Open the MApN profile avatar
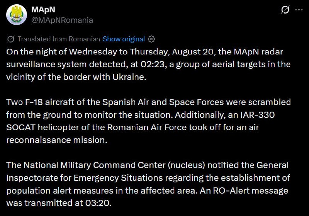 pos(17,15)
